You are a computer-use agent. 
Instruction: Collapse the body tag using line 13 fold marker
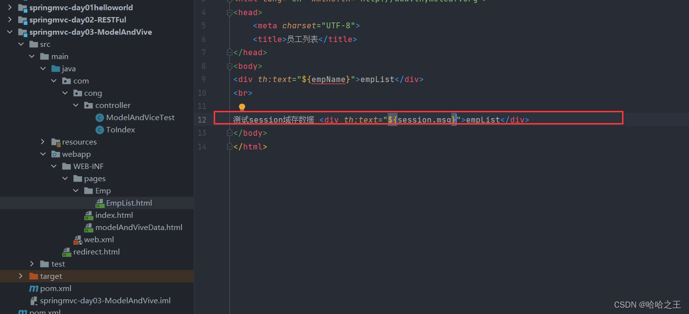(x=229, y=133)
